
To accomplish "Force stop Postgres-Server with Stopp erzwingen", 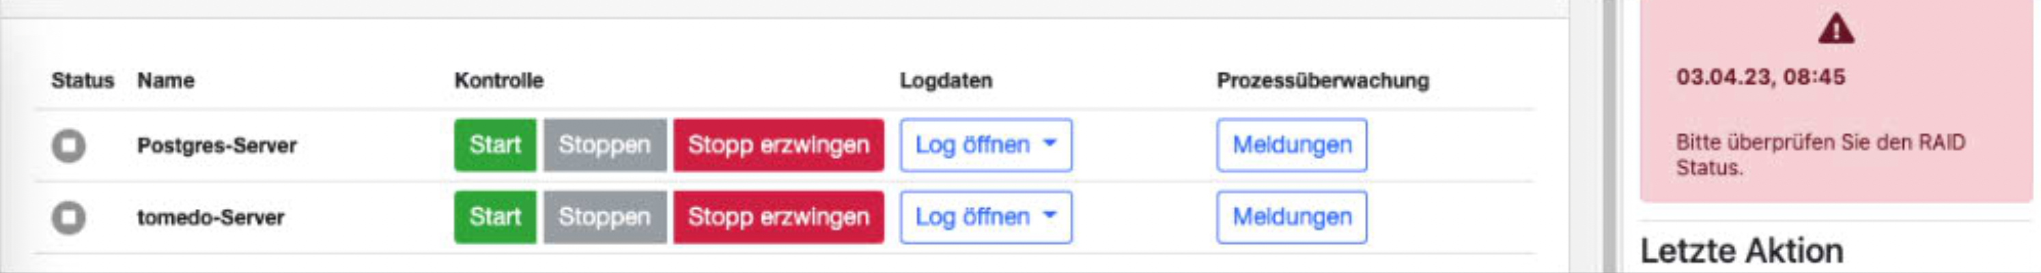I will [778, 145].
